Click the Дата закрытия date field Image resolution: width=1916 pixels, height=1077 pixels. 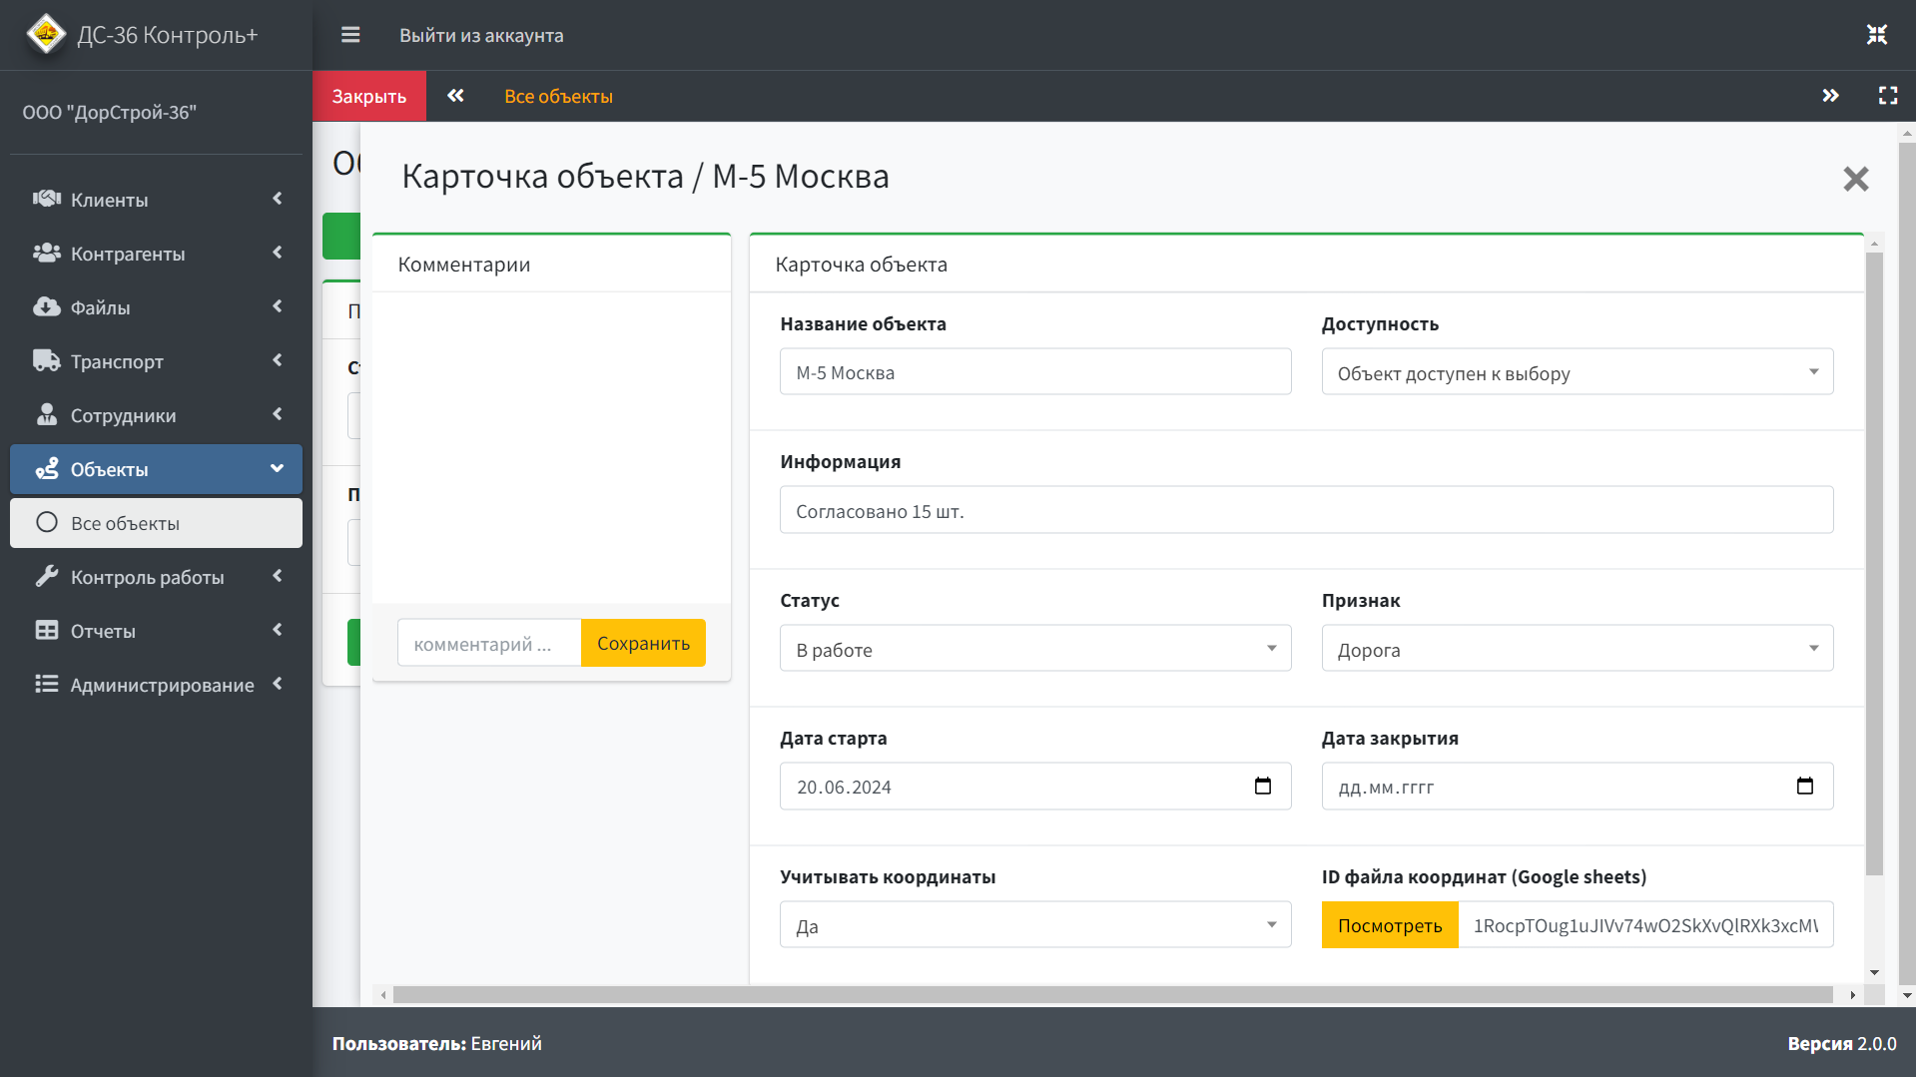(x=1578, y=787)
